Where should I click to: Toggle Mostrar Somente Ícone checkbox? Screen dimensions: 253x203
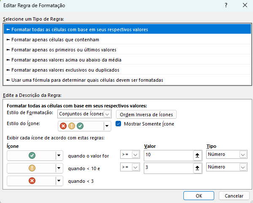(x=118, y=124)
